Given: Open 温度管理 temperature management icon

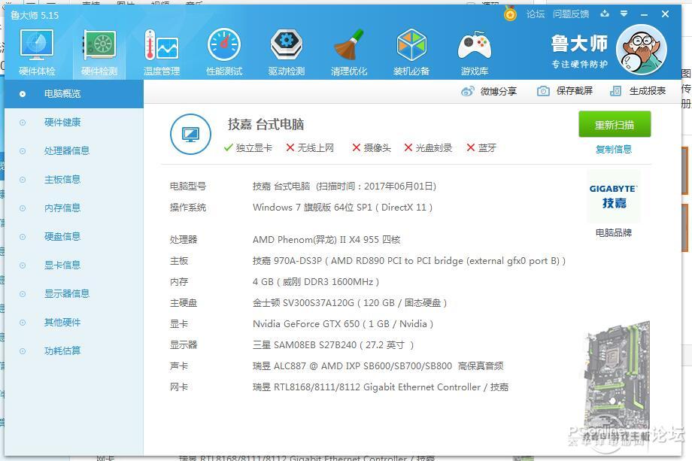Looking at the screenshot, I should point(162,52).
